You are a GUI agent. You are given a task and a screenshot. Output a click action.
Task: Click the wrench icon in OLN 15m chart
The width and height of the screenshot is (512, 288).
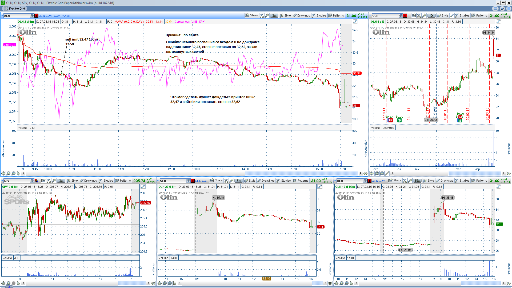tap(410, 181)
